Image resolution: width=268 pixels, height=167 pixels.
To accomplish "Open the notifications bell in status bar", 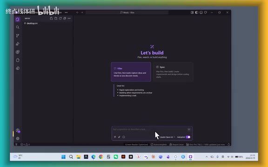I will pyautogui.click(x=229, y=145).
